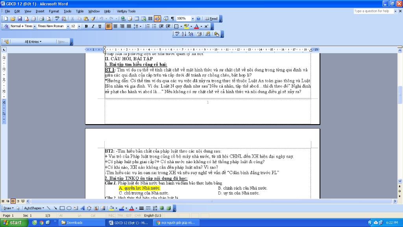
Task: Open the Times New Roman font dropdown
Action: (68, 26)
